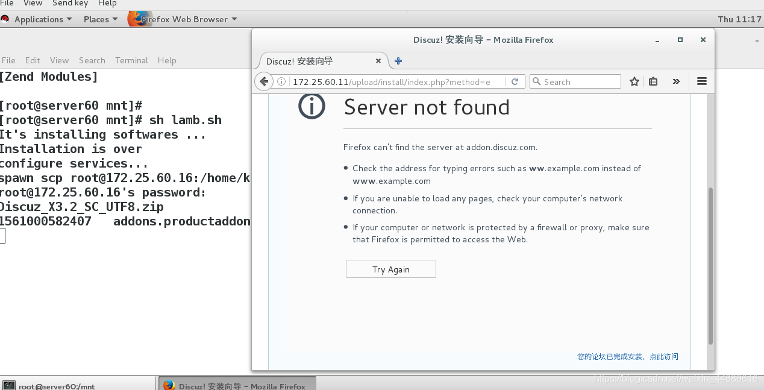
Task: Open the terminal File menu
Action: 8,60
